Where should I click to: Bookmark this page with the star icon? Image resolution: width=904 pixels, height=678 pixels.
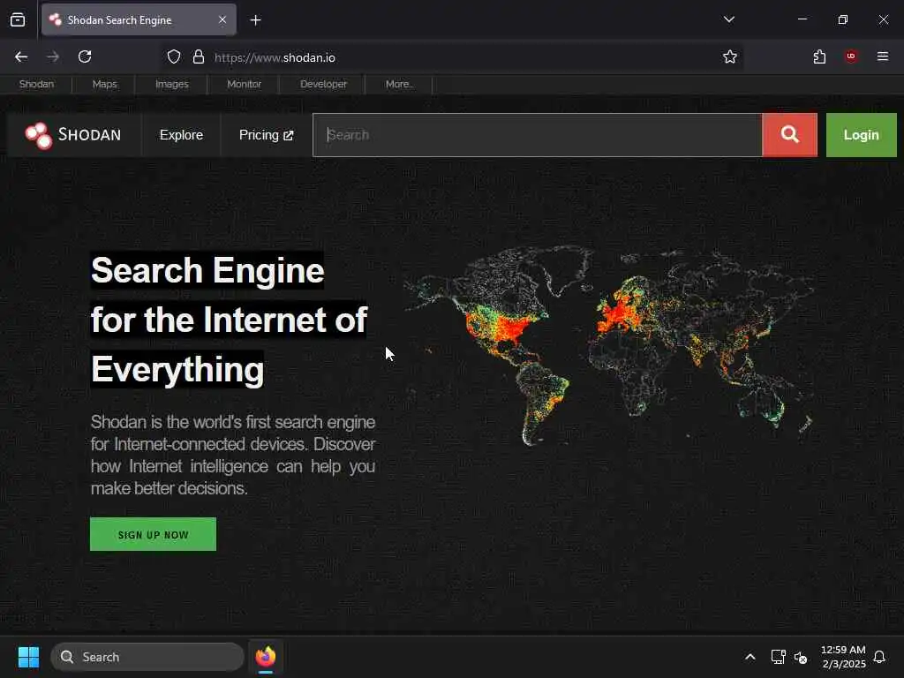click(730, 56)
